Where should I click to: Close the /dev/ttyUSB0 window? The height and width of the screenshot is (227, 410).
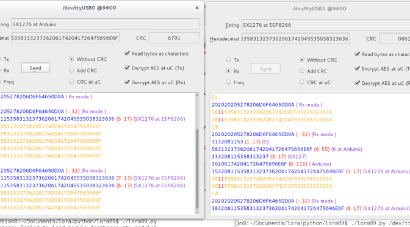coord(197,8)
